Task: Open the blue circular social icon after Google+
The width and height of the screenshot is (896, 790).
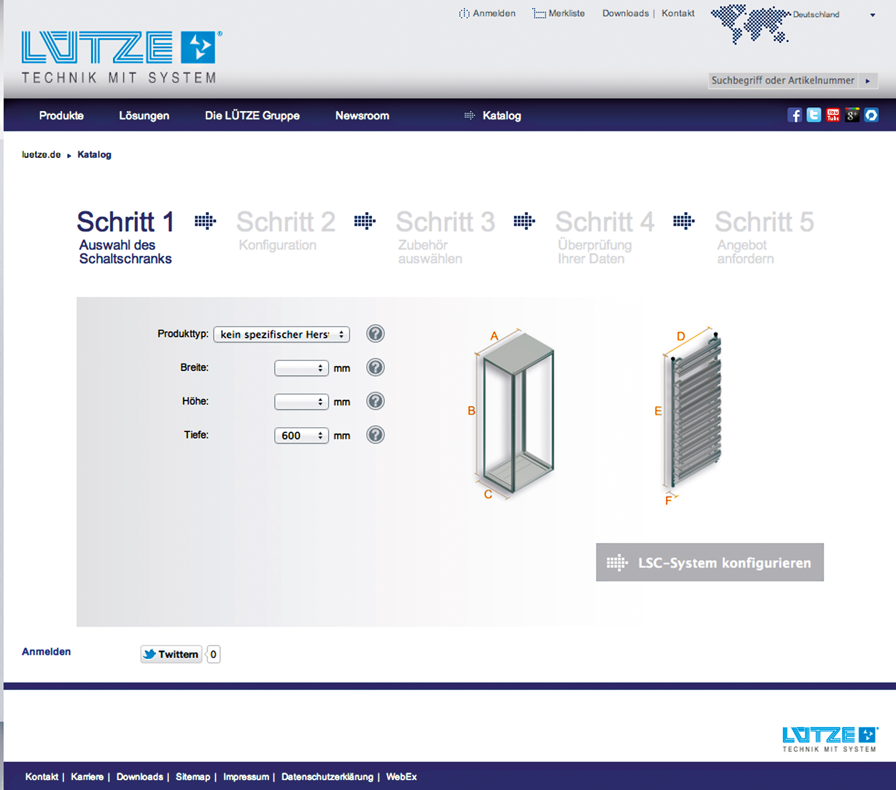Action: pos(871,115)
